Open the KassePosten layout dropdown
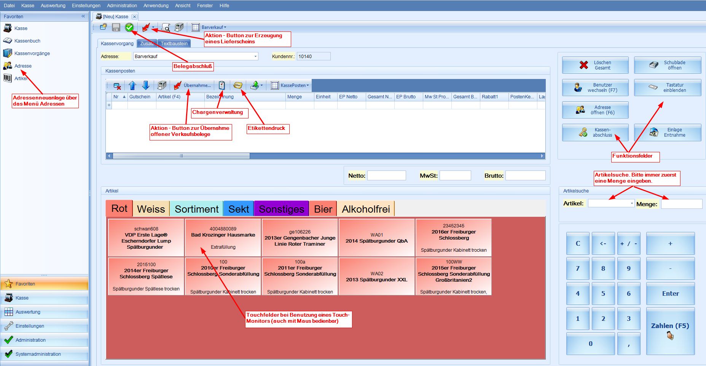The image size is (706, 366). tap(290, 85)
